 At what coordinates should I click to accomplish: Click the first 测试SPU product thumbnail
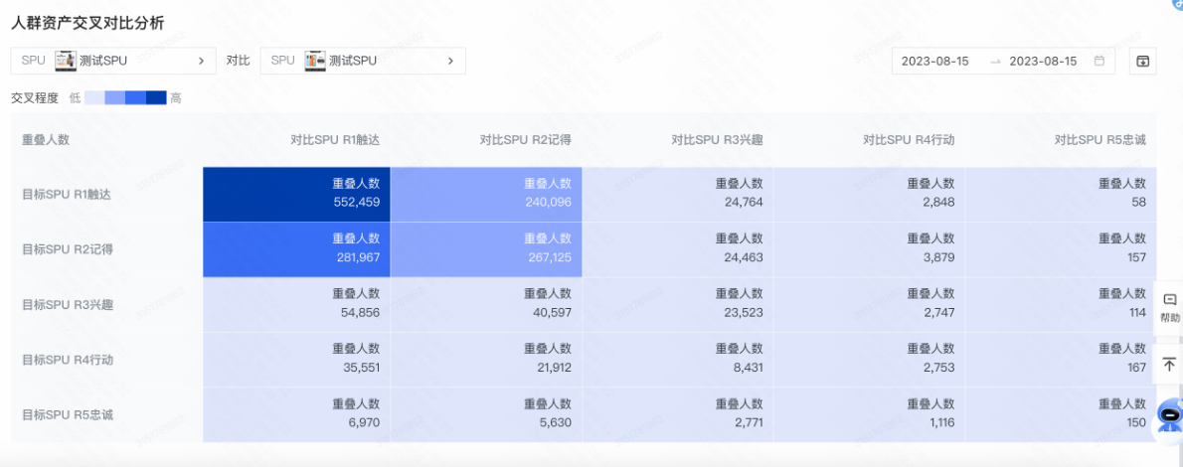[66, 61]
